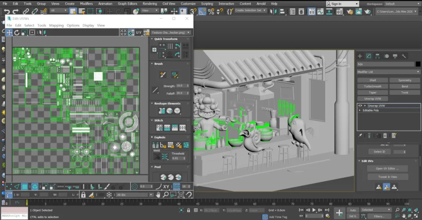Open the Modify panel tab icon
This screenshot has width=422, height=220.
(368, 56)
